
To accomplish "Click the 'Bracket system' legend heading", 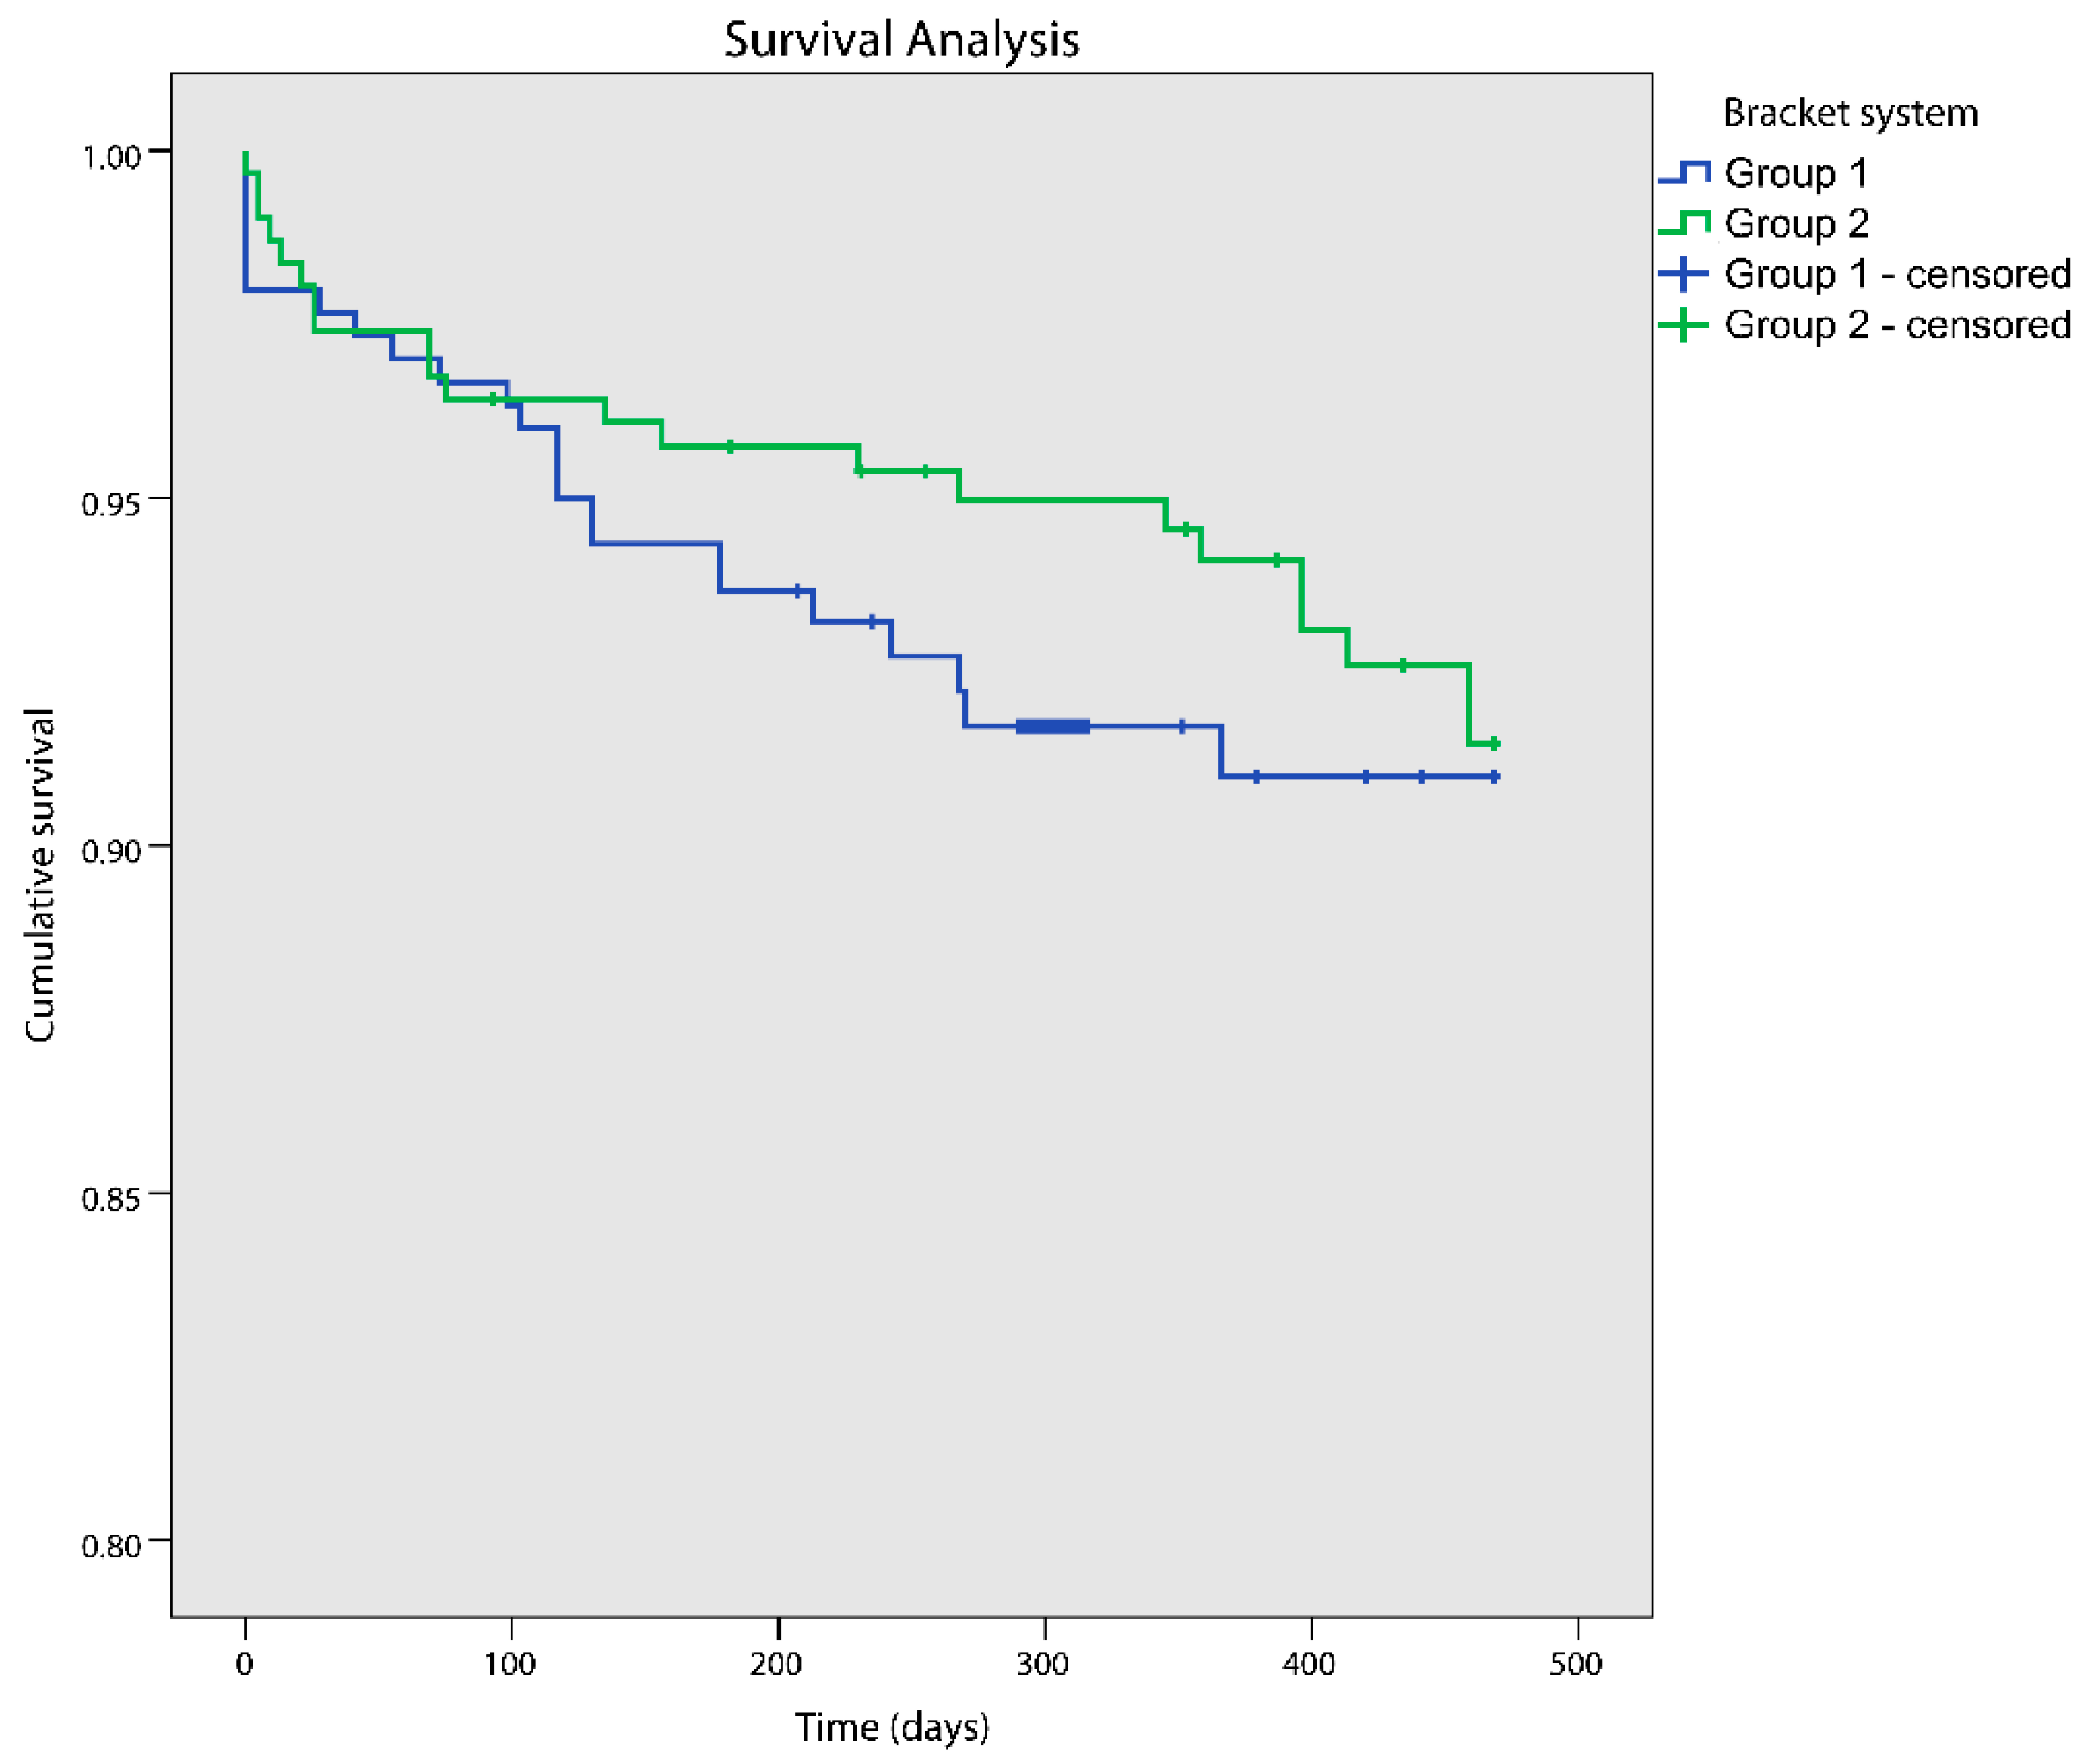I will 1850,113.
